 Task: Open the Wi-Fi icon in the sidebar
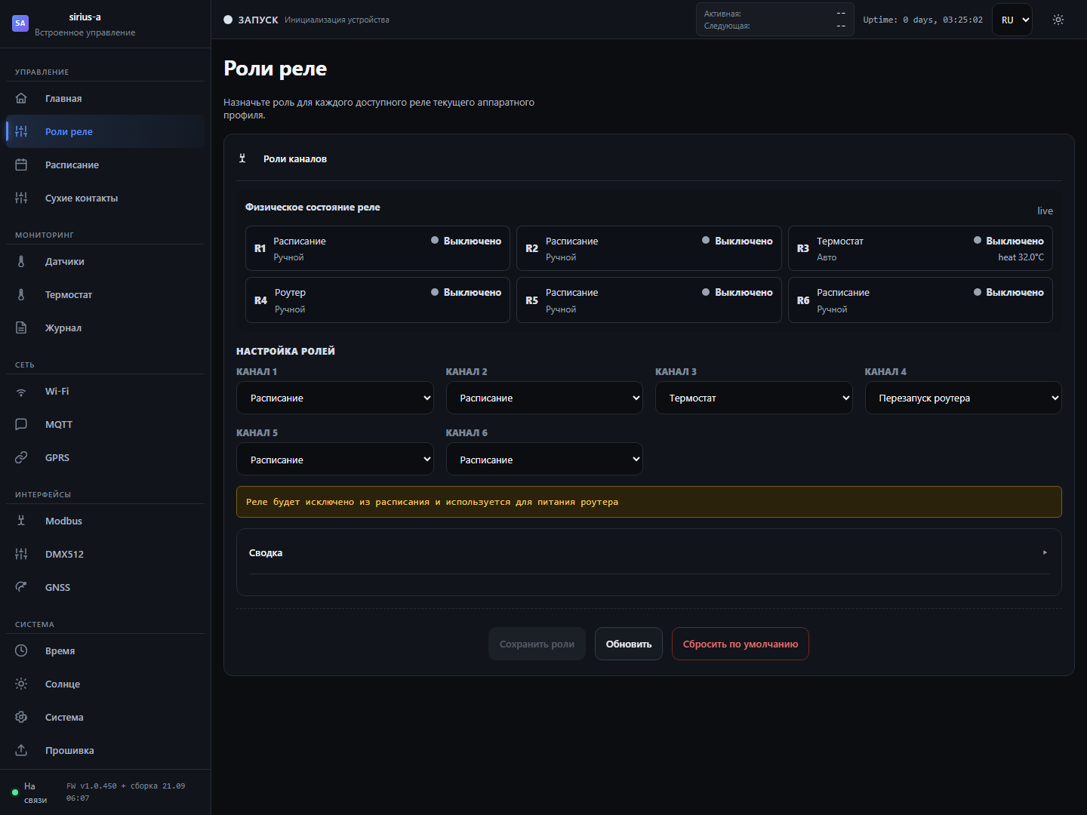pyautogui.click(x=21, y=391)
